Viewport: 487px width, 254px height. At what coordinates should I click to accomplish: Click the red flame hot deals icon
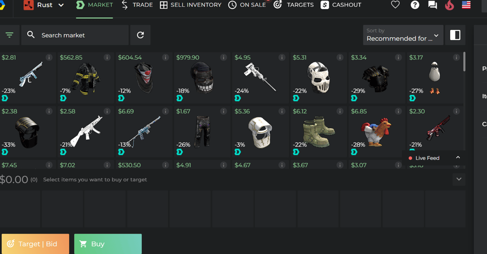click(449, 5)
